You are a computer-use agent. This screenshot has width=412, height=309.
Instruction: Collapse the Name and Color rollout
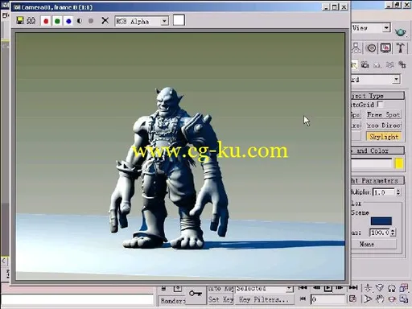coord(377,150)
